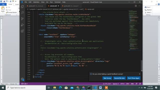Open Microsoft Store from the taskbar
The height and width of the screenshot is (90, 160).
click(x=66, y=88)
